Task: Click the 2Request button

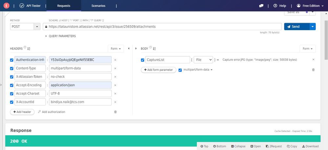Action: coord(274,146)
